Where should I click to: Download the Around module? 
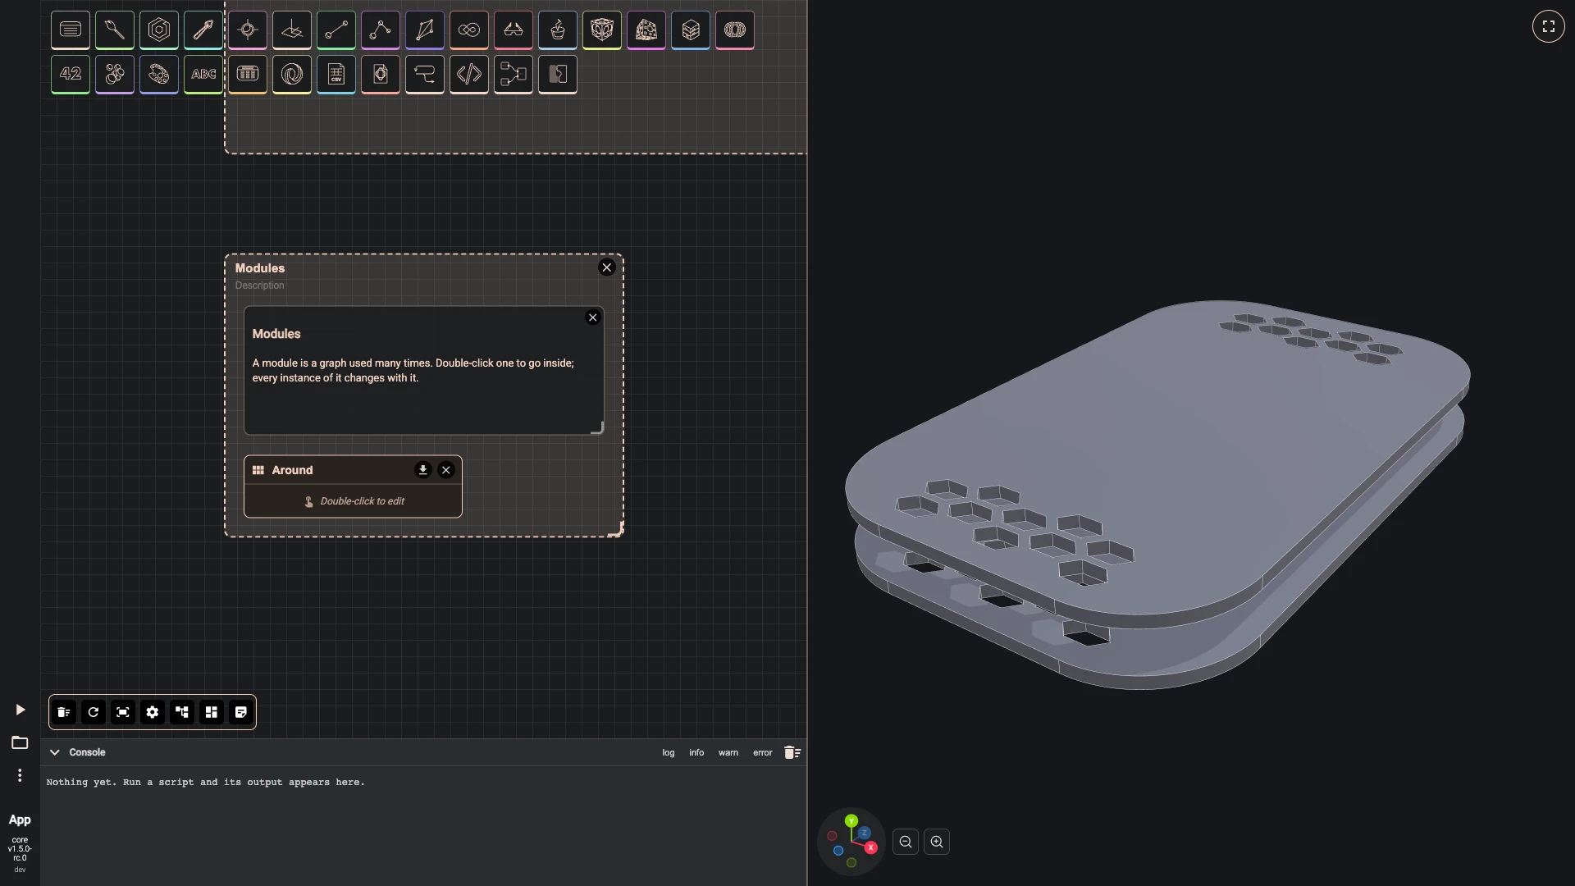[422, 470]
